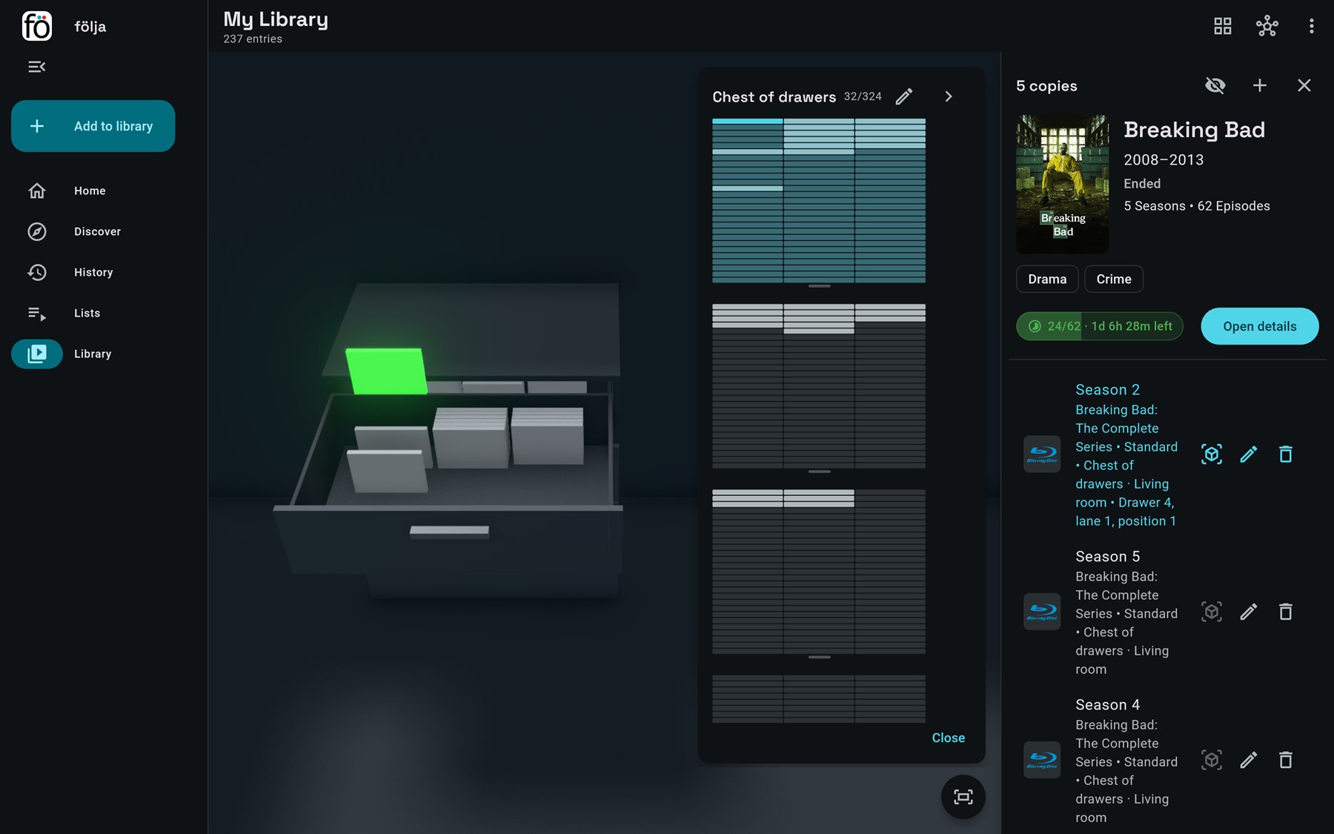The height and width of the screenshot is (834, 1334).
Task: Select the Drama genre chip
Action: (1047, 279)
